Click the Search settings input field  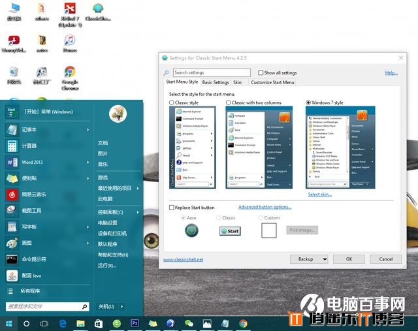[212, 72]
